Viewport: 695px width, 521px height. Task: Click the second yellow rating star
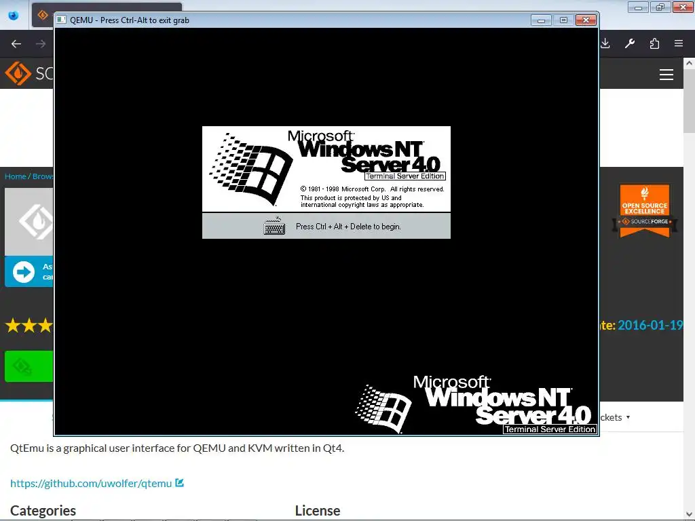point(29,326)
